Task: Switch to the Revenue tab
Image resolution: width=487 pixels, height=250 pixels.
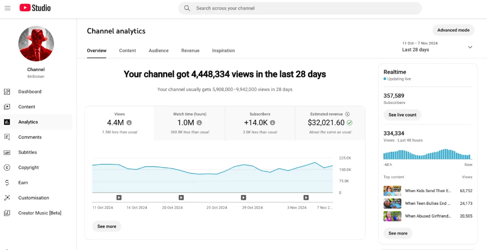Action: coord(190,51)
